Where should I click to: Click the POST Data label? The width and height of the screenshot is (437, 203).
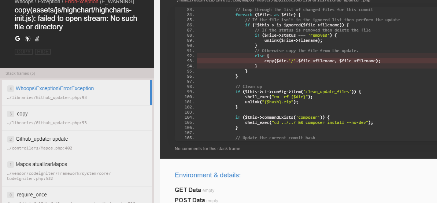coord(190,200)
